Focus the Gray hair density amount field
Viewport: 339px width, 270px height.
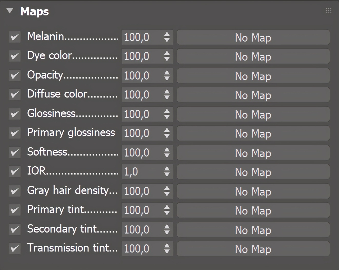pyautogui.click(x=142, y=191)
